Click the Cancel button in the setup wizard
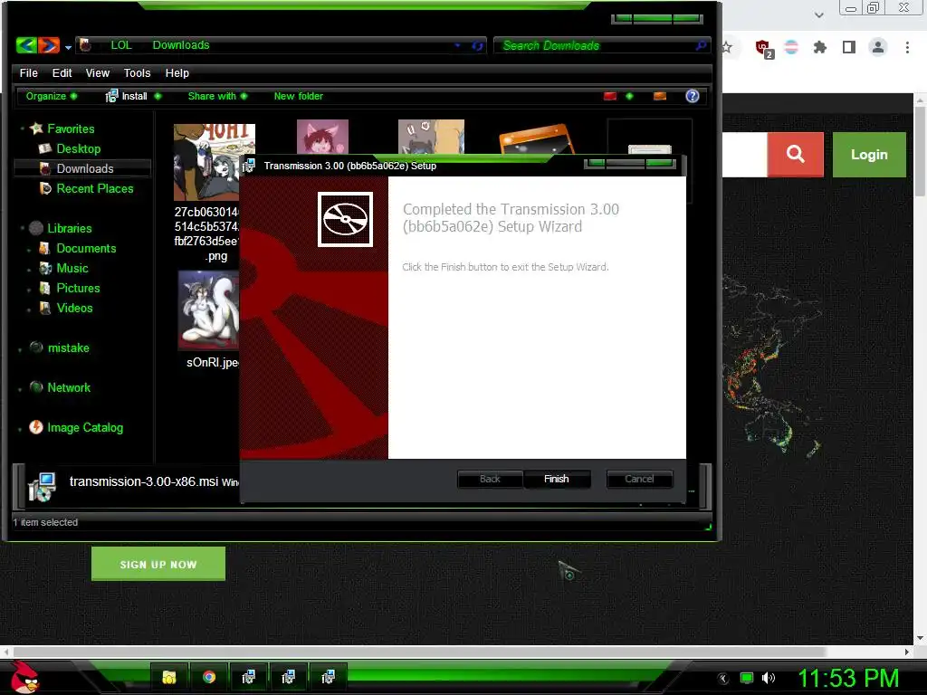Screen dimensions: 927x695 tap(639, 479)
